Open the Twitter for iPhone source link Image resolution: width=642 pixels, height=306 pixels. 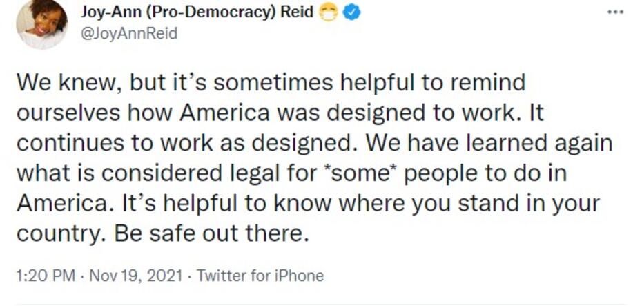point(260,276)
